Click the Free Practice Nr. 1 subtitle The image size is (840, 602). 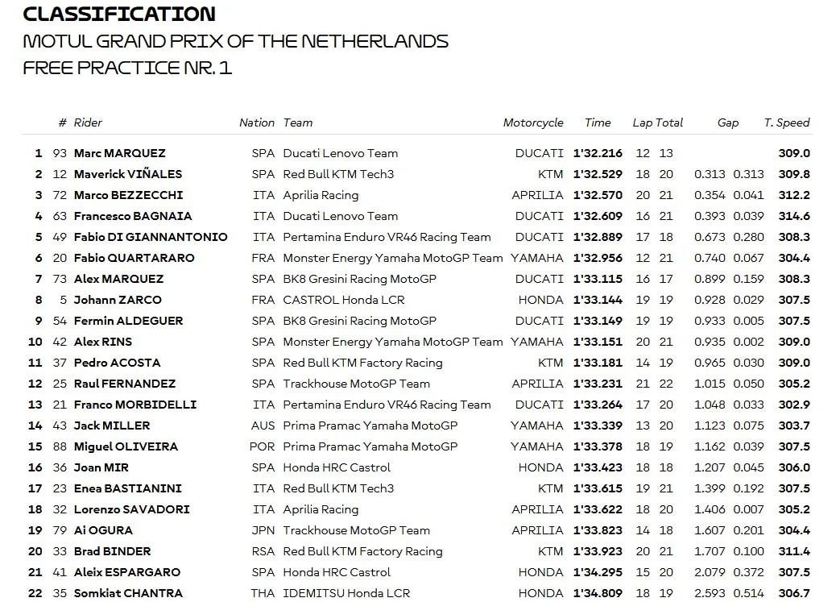pyautogui.click(x=127, y=68)
